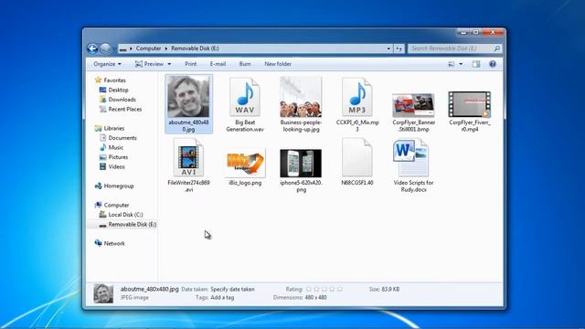Open Favorites in the navigation pane
The height and width of the screenshot is (329, 585).
[x=114, y=80]
